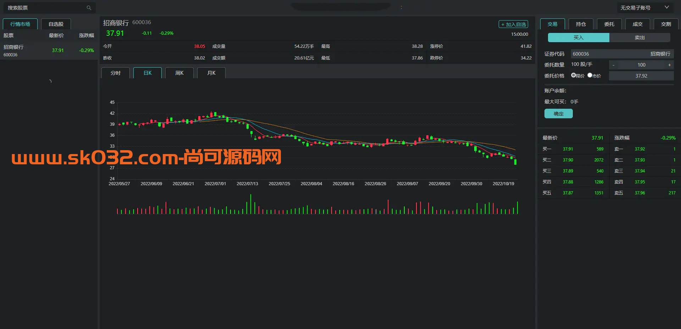Viewport: 681px width, 329px height.
Task: Switch to the 行情市场 tab
Action: click(20, 24)
